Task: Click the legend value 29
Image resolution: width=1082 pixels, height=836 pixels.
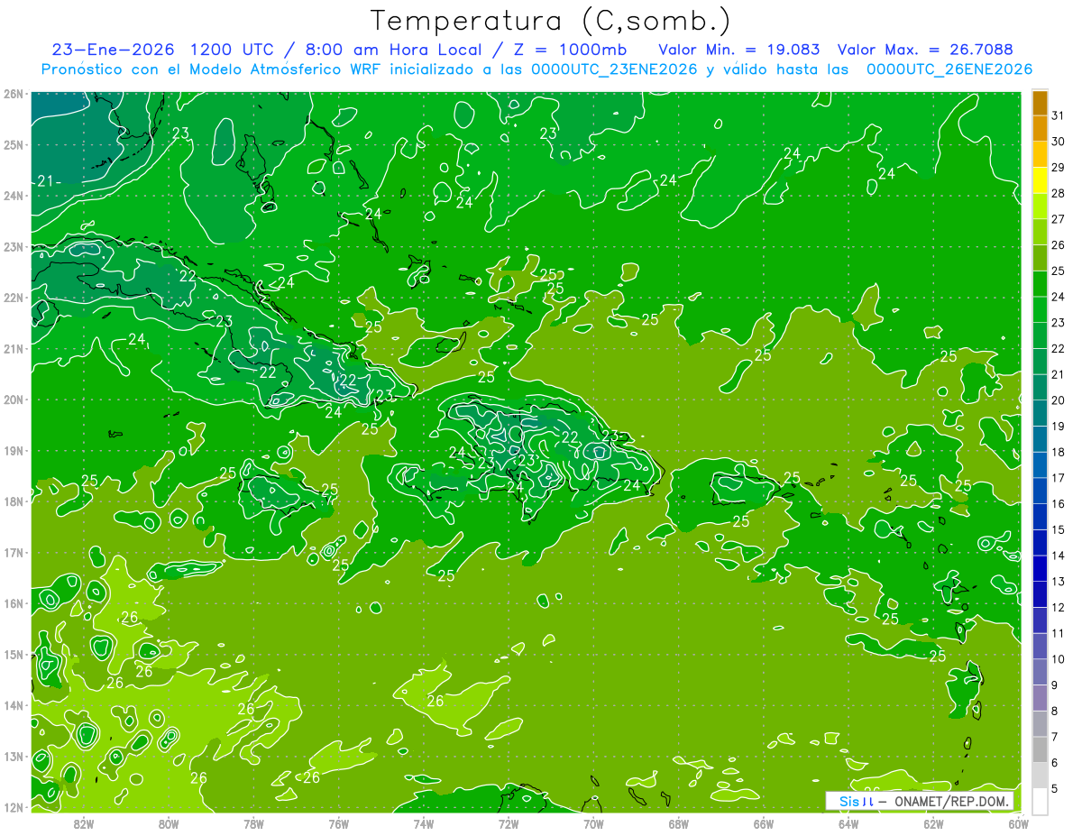Action: coord(1058,167)
